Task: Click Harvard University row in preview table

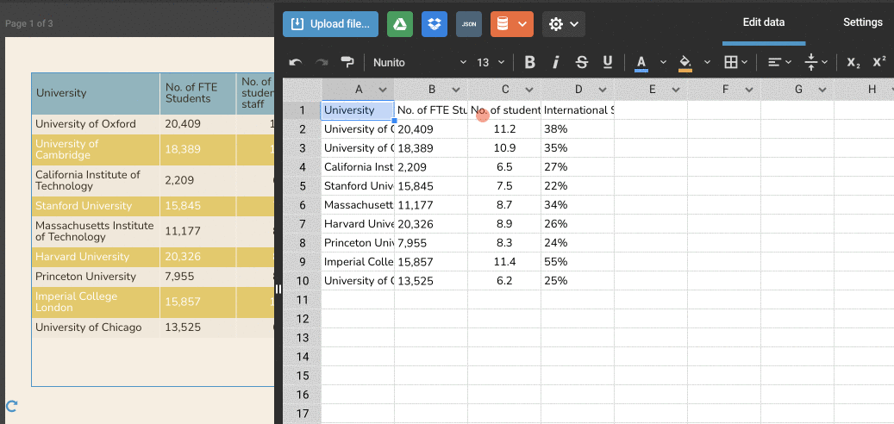Action: click(153, 257)
